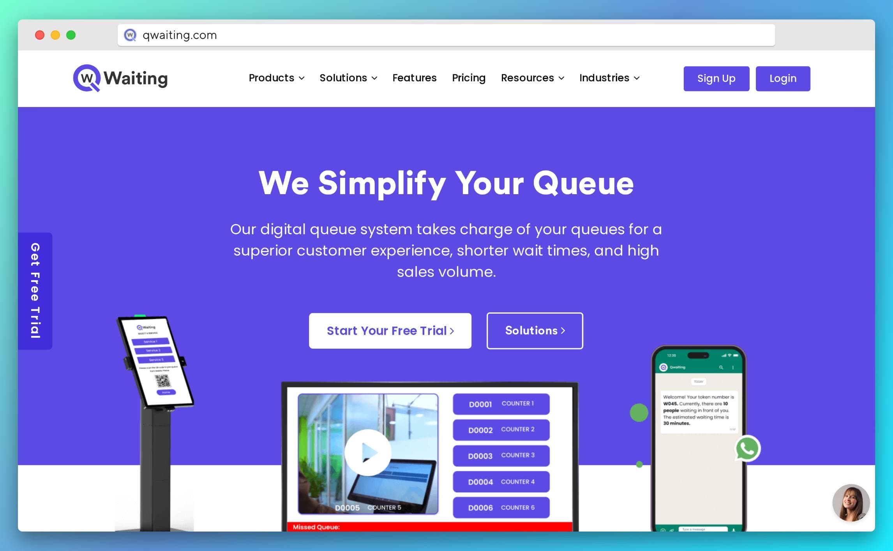This screenshot has height=551, width=893.
Task: Expand the Products dropdown menu
Action: [276, 78]
